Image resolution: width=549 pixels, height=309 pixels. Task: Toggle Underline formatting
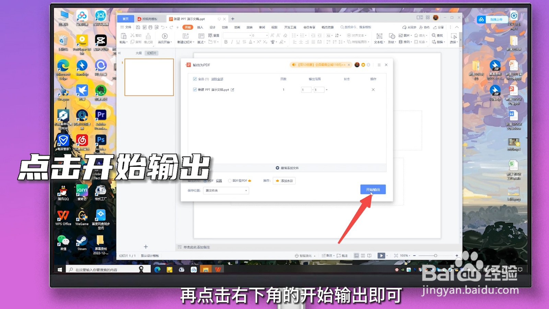(x=238, y=42)
